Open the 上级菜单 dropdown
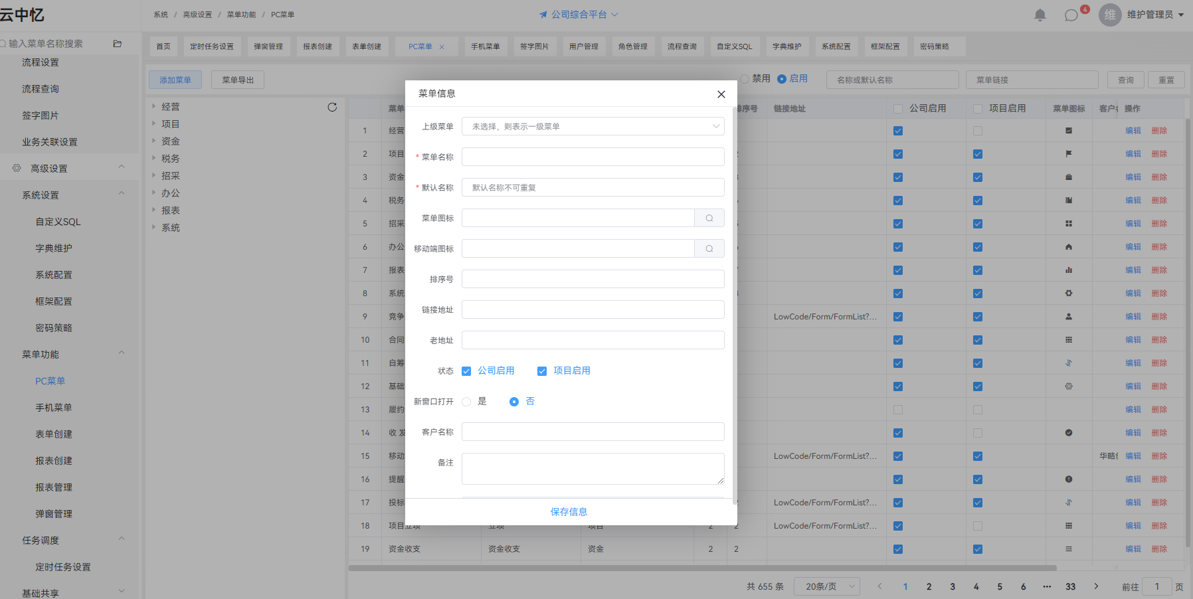Screen dimensions: 1193x599 [x=593, y=126]
